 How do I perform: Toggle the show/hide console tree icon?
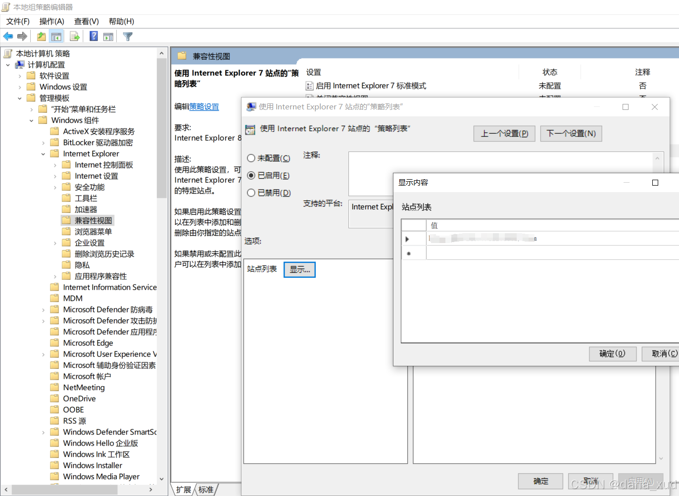tap(56, 36)
